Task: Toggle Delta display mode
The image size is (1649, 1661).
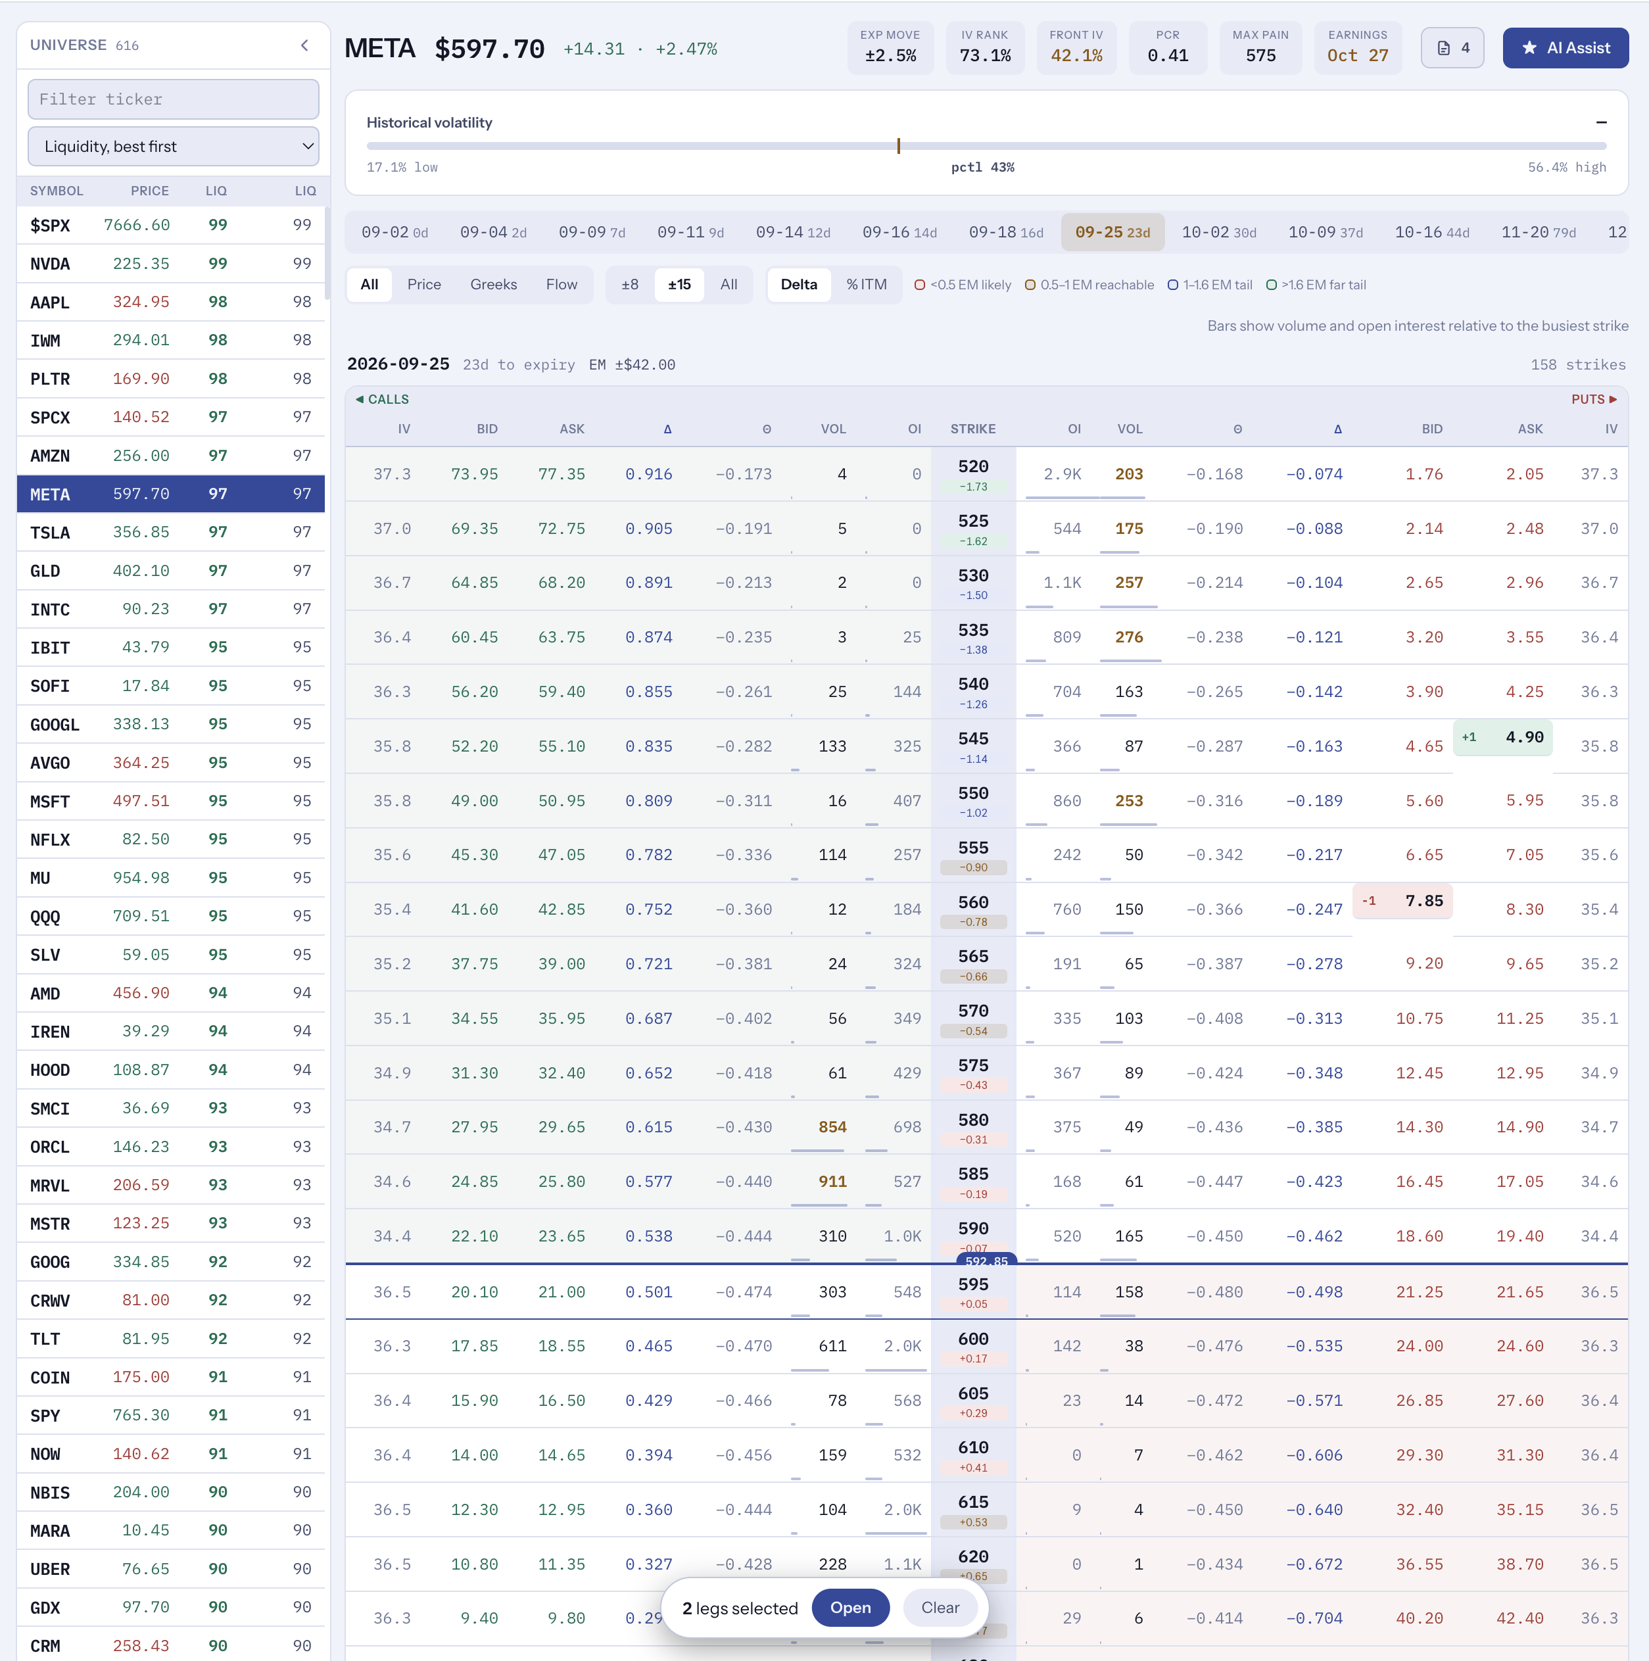Action: point(799,285)
